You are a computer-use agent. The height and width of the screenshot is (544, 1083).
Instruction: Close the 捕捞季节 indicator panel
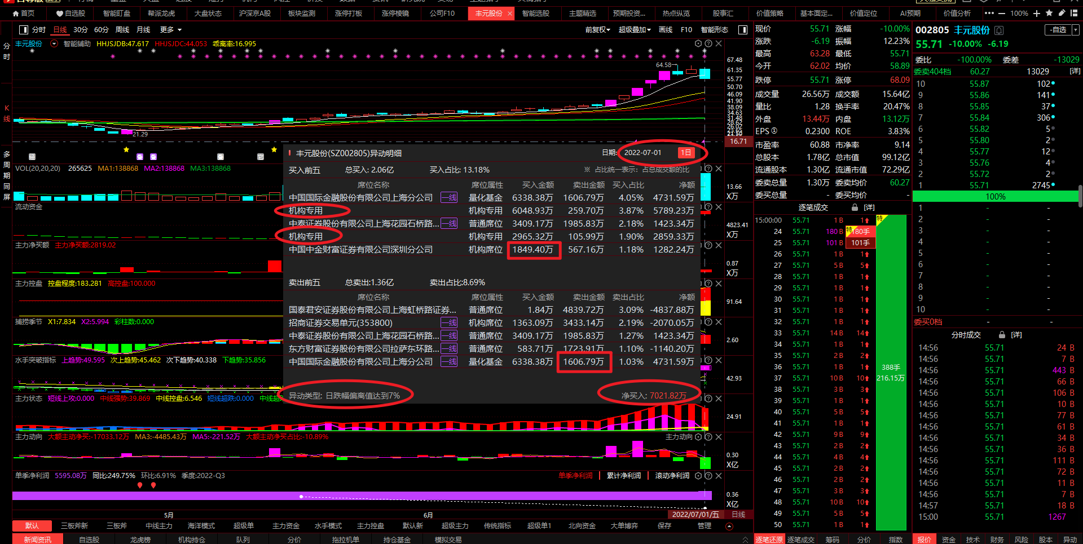pyautogui.click(x=719, y=322)
